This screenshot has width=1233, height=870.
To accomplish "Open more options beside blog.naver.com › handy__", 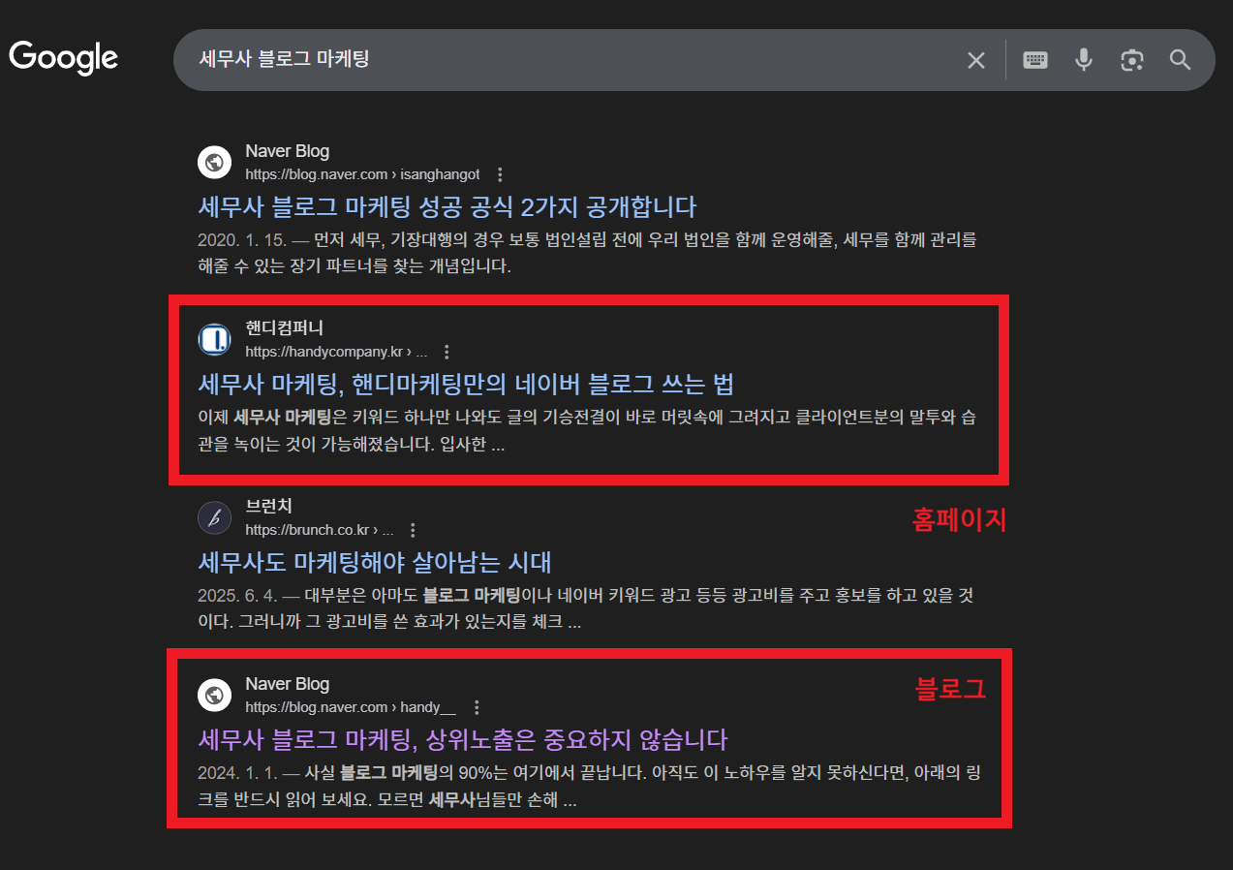I will [x=476, y=707].
